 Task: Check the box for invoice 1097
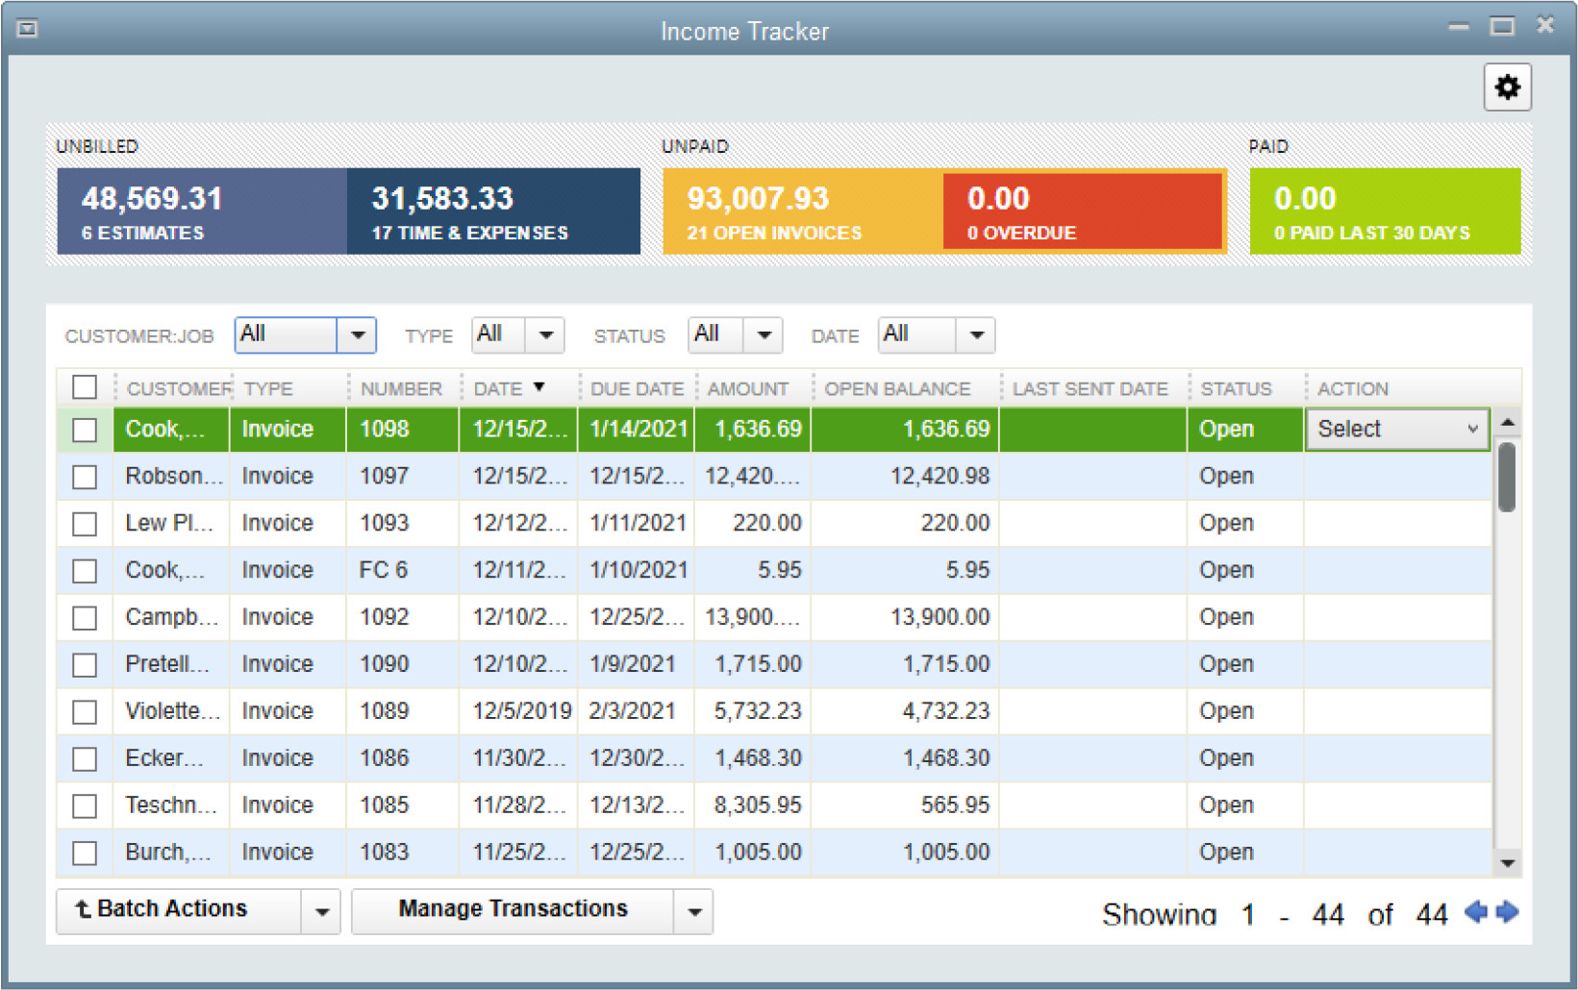pos(85,477)
